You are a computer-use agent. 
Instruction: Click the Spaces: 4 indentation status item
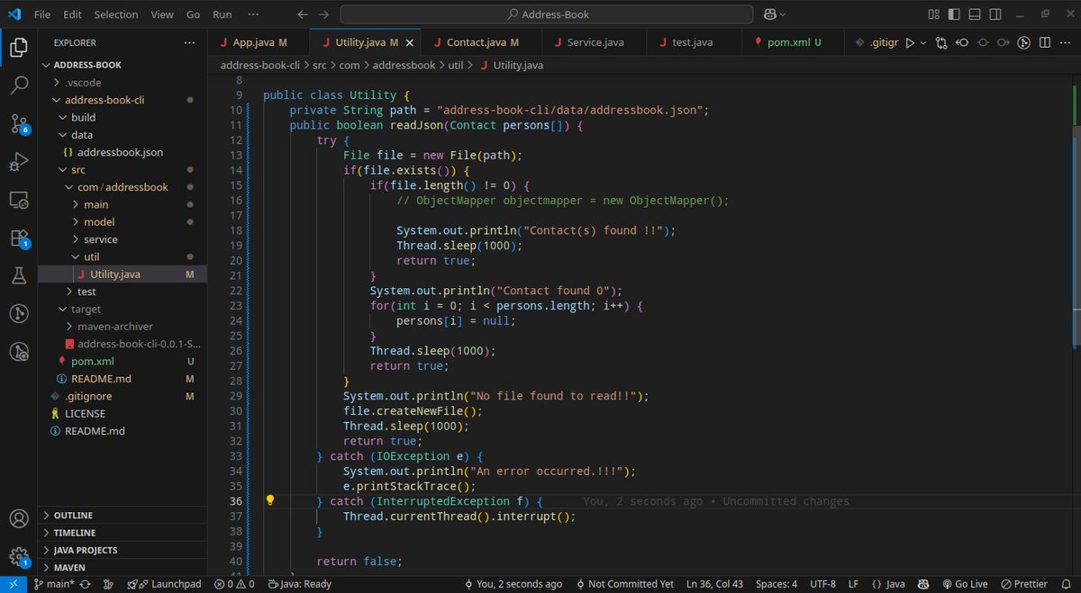[777, 584]
